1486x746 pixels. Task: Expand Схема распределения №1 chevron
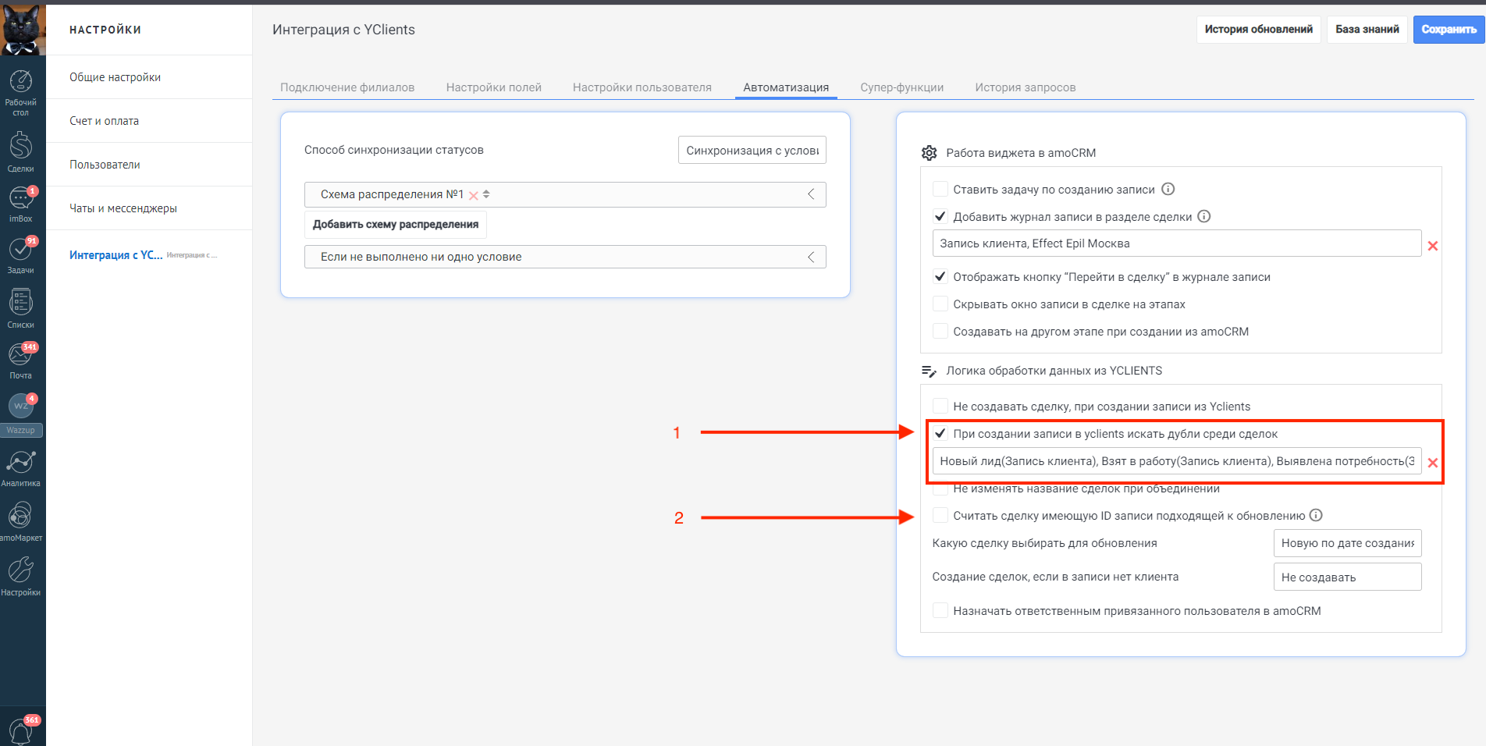click(x=811, y=194)
